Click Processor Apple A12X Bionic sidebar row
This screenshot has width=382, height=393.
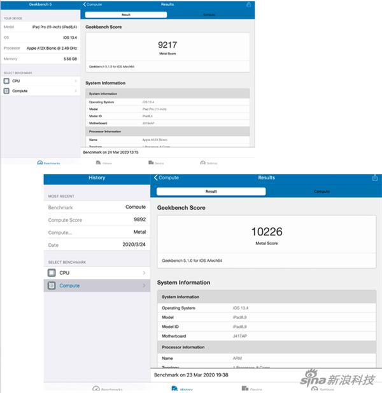pos(40,48)
